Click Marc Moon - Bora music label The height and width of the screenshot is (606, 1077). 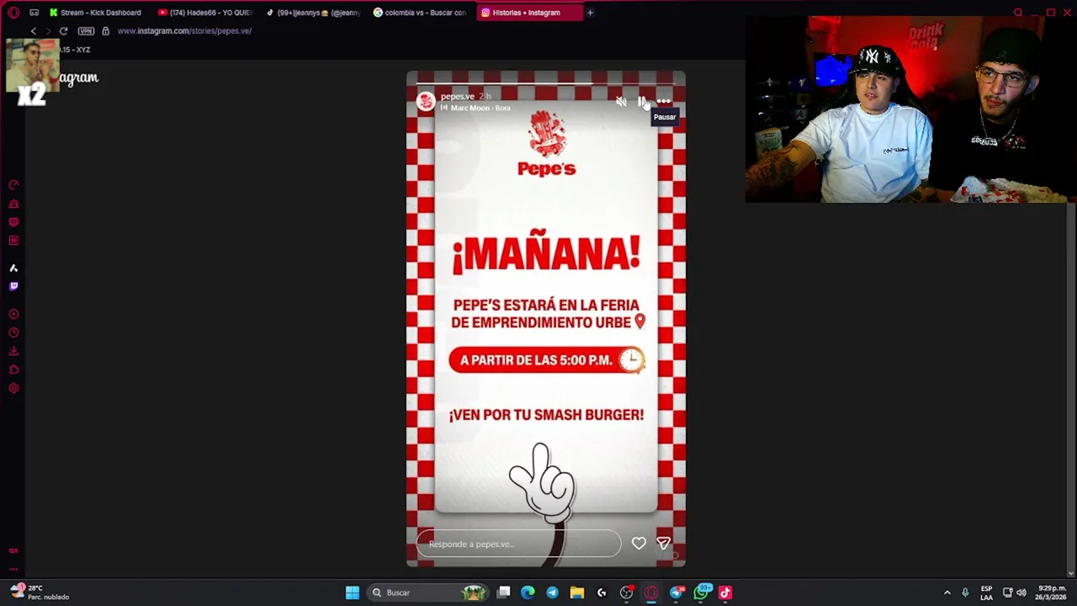[x=480, y=109]
